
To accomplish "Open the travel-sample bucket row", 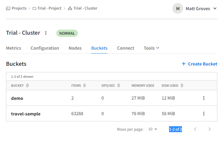I will click(x=111, y=114).
